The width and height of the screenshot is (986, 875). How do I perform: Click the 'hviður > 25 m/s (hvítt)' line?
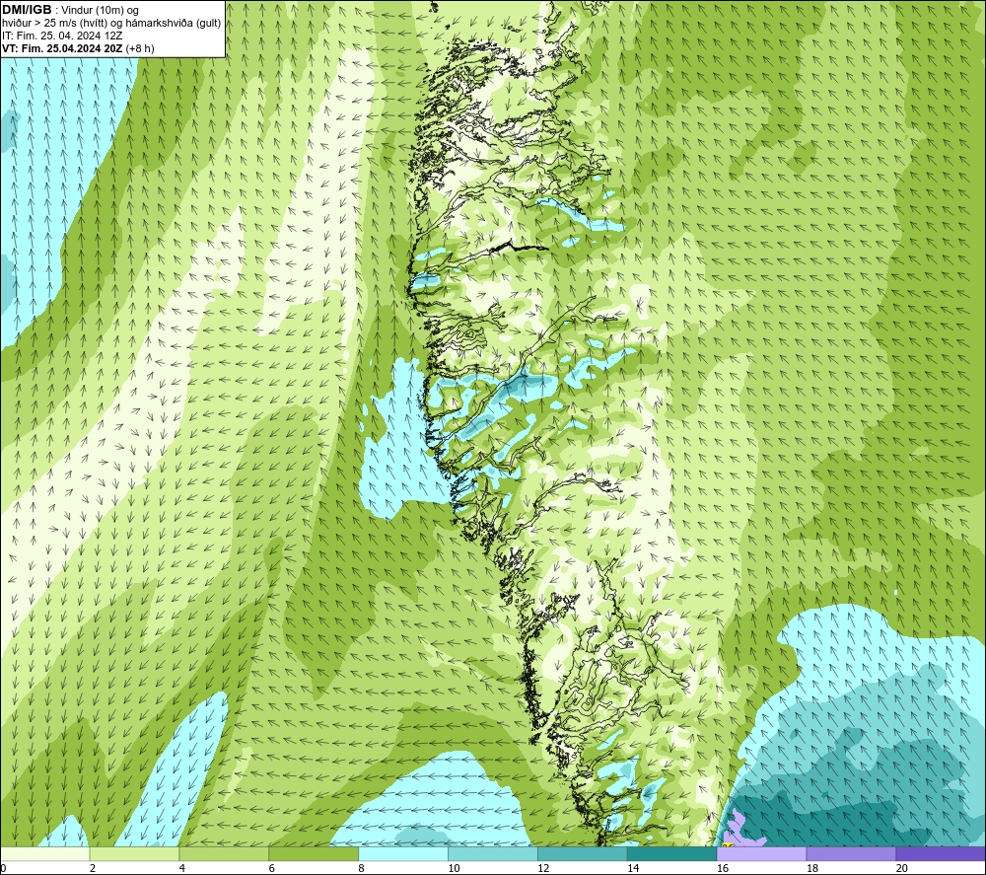[55, 23]
